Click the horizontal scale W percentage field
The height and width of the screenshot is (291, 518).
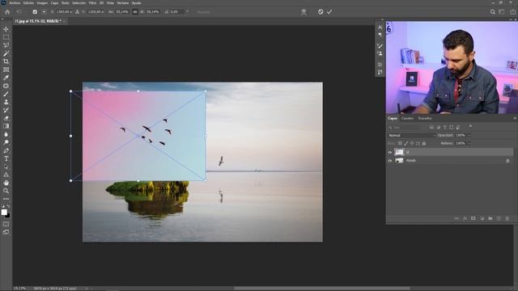coord(122,12)
